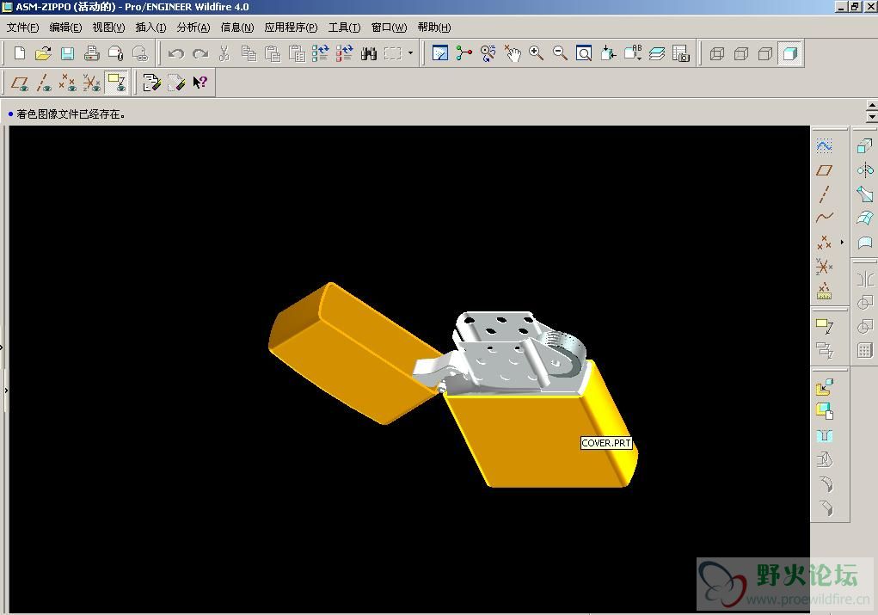The width and height of the screenshot is (878, 615).
Task: Open 编辑(E) menu
Action: 65,28
